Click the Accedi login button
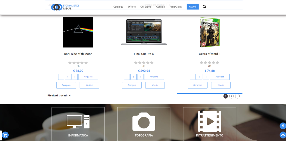The image size is (286, 141). pyautogui.click(x=193, y=7)
